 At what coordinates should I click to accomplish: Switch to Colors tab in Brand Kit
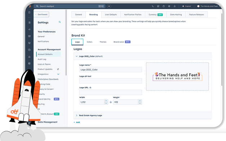point(89,42)
